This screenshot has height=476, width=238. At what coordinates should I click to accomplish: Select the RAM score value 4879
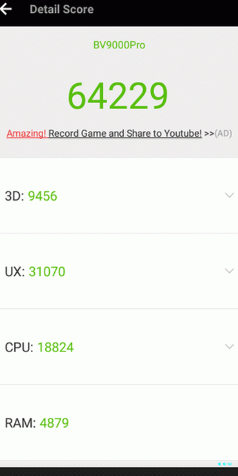point(54,423)
